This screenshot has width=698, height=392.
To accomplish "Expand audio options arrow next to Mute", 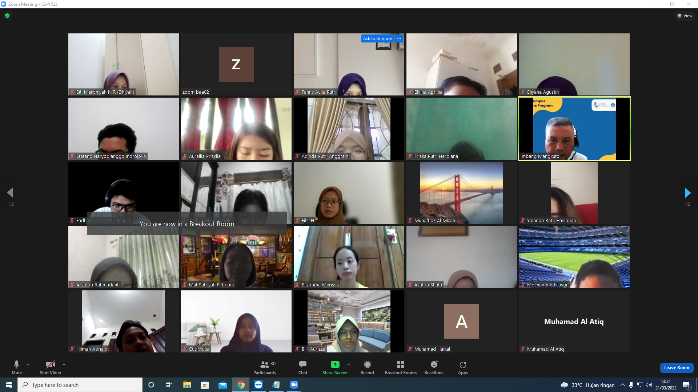I will click(28, 364).
